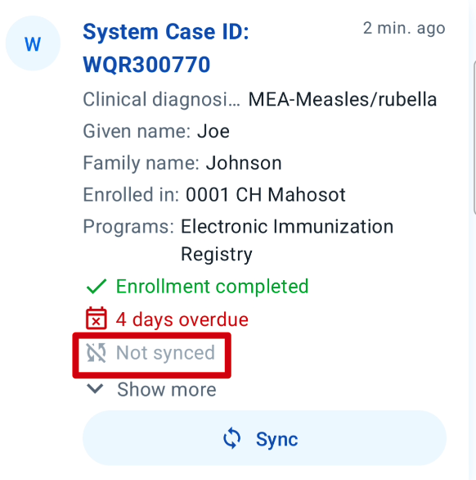Click the 2 min. ago timestamp

pyautogui.click(x=404, y=29)
